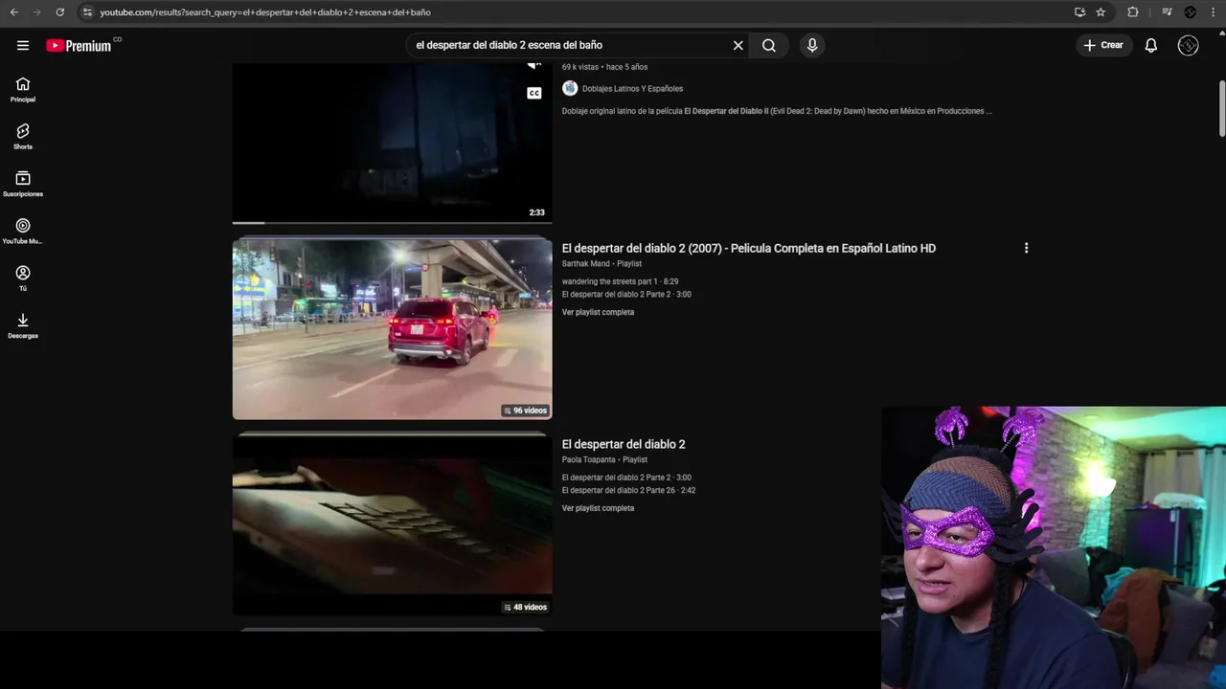Viewport: 1226px width, 689px height.
Task: Click 'Ver playlist completa' under the 2007 playlist
Action: (598, 312)
